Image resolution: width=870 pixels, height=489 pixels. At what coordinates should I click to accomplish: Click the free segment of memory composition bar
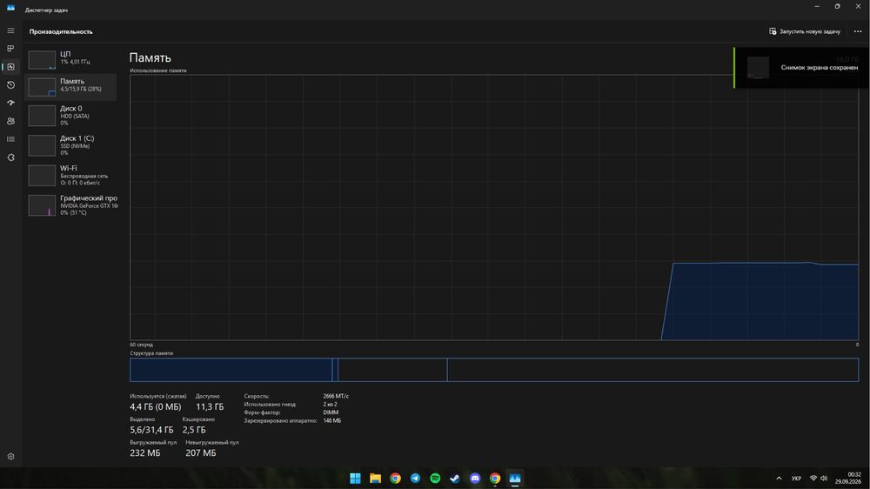652,370
